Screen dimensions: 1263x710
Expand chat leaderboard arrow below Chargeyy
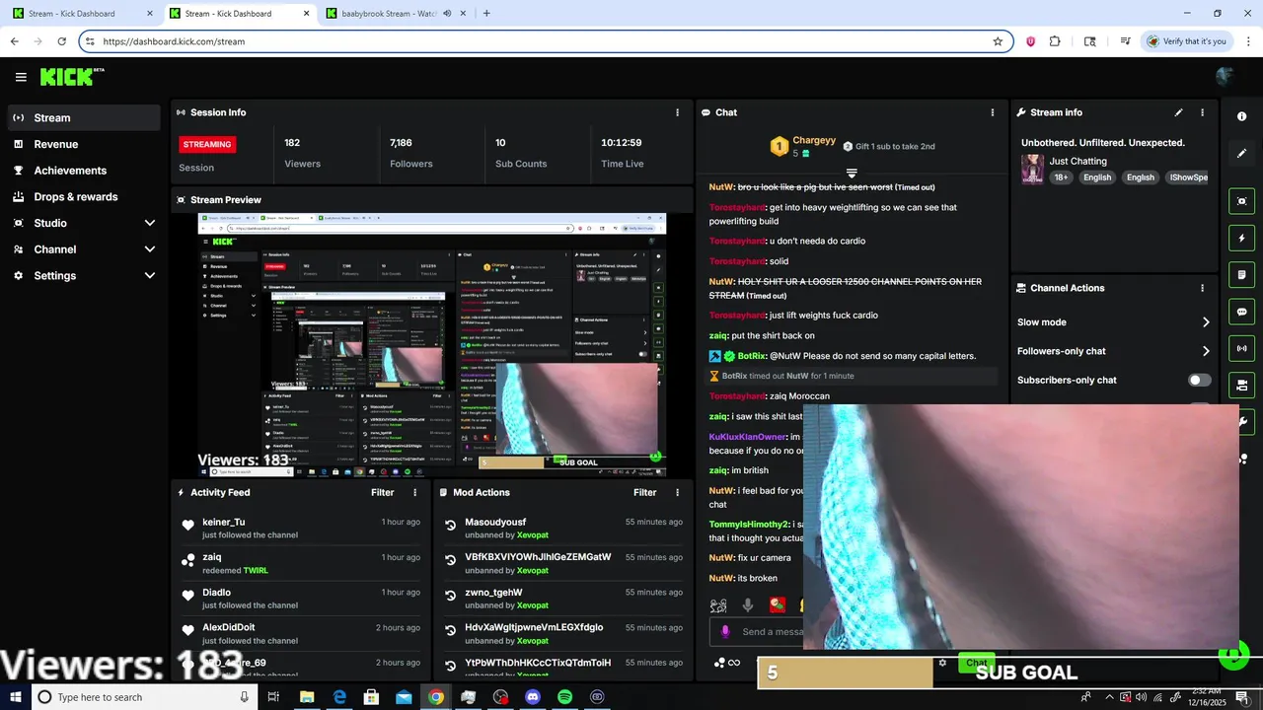(x=852, y=174)
